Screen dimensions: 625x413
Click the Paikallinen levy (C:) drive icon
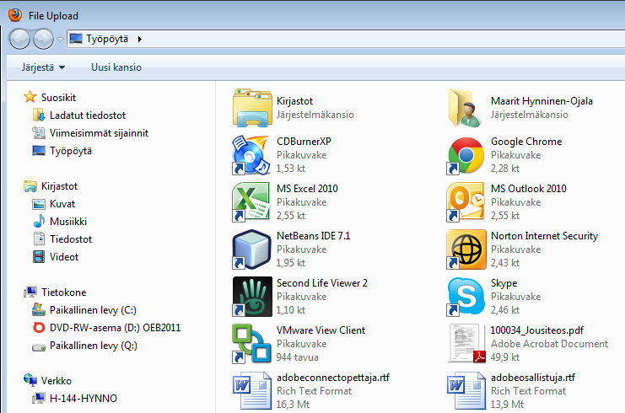39,309
